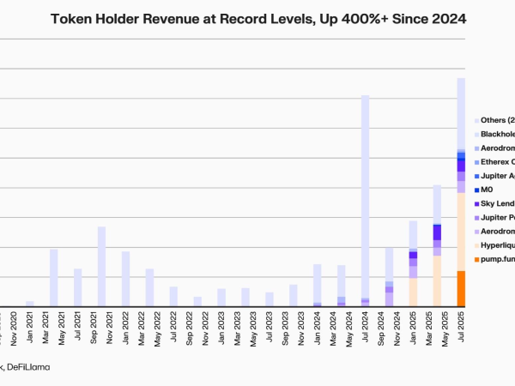Click the Nov 2024 axis label

coord(397,329)
